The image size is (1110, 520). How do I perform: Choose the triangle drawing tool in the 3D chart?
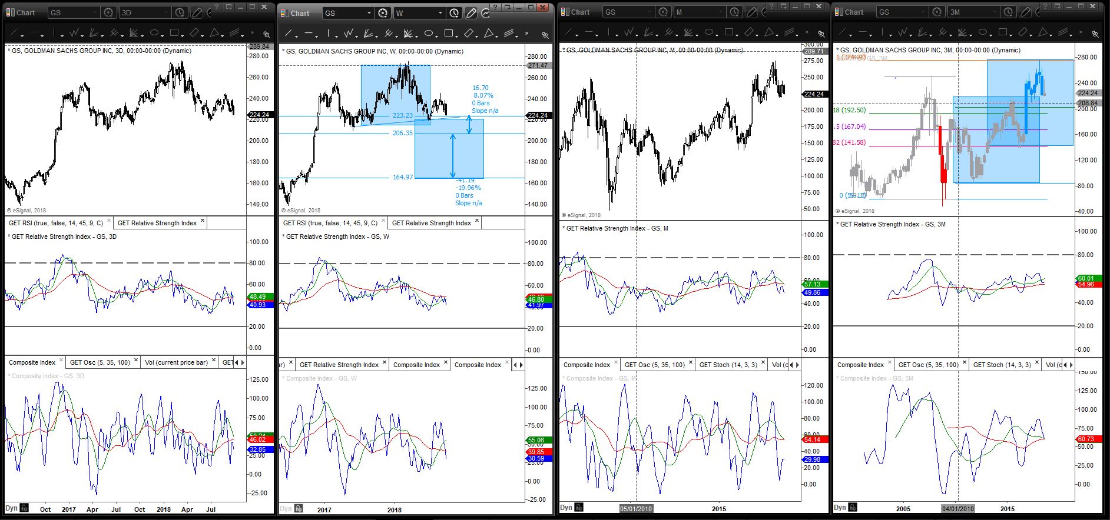click(x=214, y=33)
